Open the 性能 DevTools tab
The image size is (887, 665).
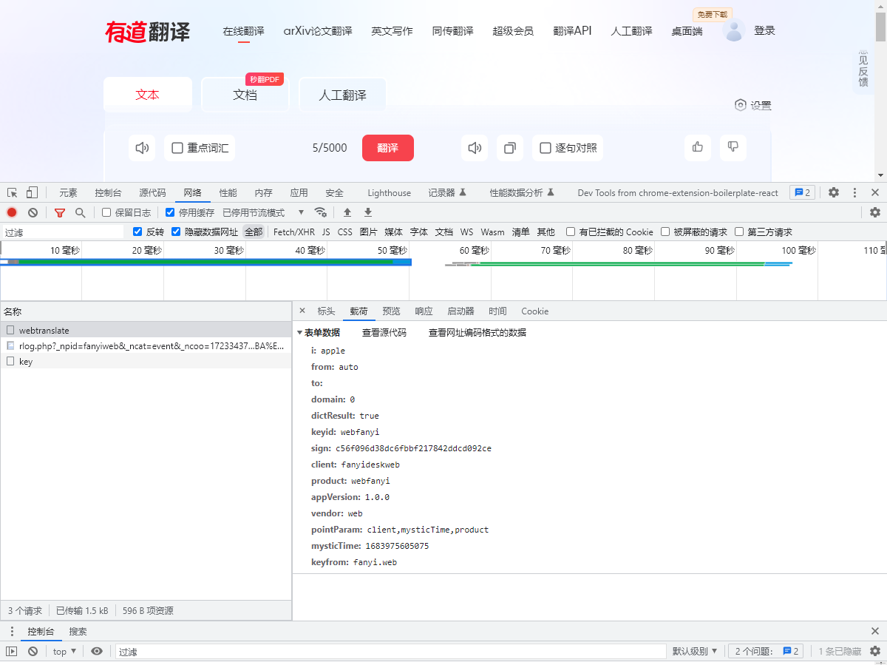228,193
